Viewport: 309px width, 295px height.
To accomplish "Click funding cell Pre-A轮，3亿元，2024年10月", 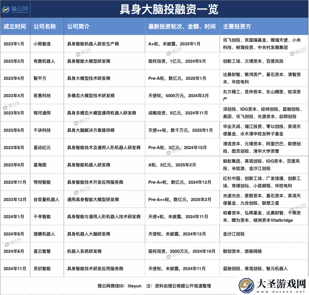I will tap(178, 148).
